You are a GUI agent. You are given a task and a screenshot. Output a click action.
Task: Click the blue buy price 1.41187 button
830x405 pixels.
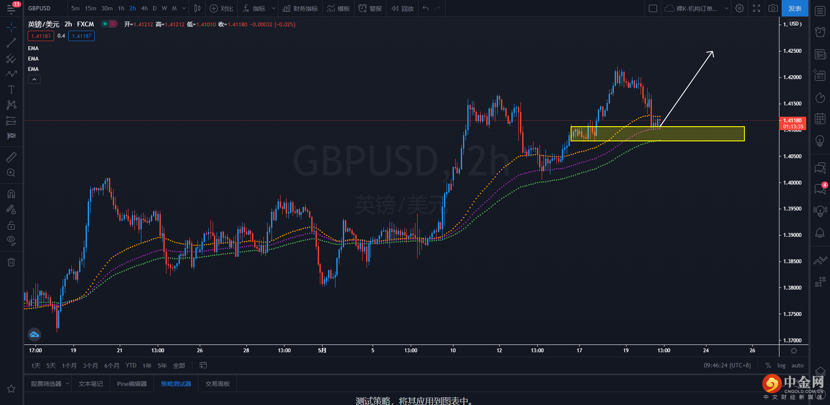(82, 36)
